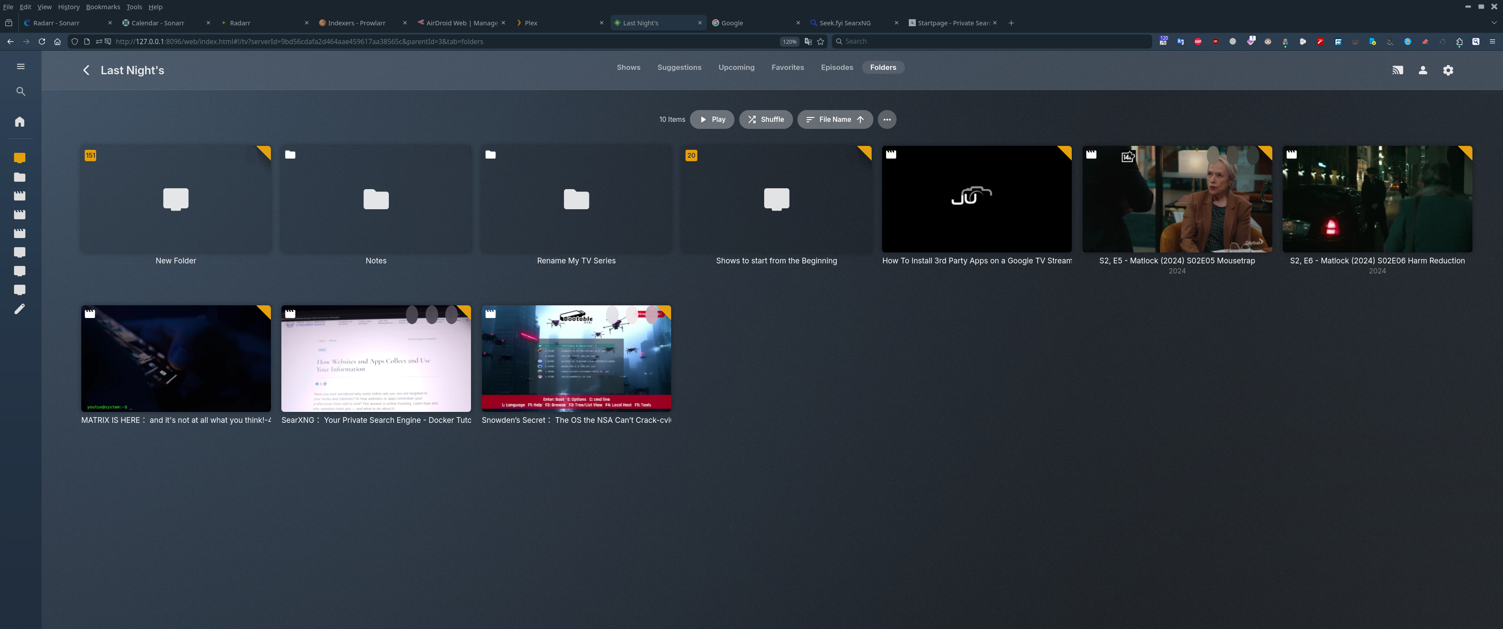Click the search magnifier in sidebar

point(21,92)
